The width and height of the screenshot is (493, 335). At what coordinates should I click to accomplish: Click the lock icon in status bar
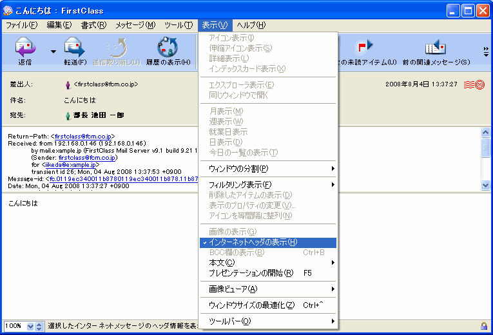[x=483, y=326]
